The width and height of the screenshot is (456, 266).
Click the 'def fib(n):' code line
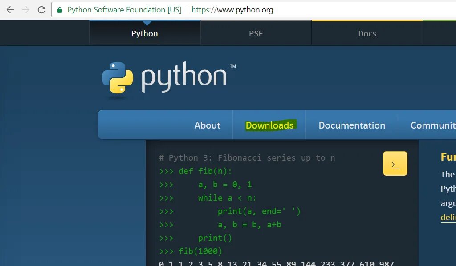pyautogui.click(x=195, y=171)
